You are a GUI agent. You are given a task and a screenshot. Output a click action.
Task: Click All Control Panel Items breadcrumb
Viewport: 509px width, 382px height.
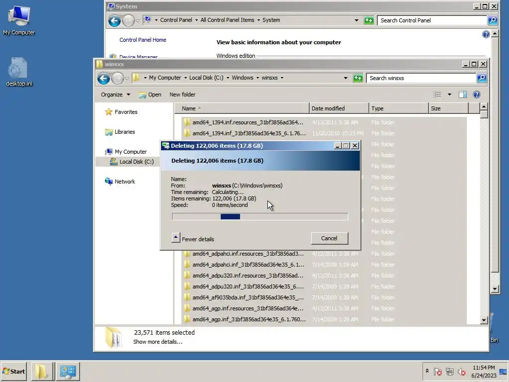pos(227,20)
